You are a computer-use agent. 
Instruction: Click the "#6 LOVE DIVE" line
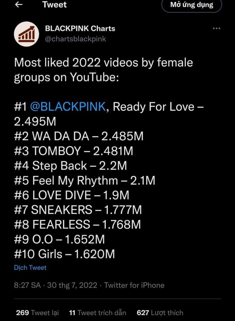pyautogui.click(x=72, y=195)
